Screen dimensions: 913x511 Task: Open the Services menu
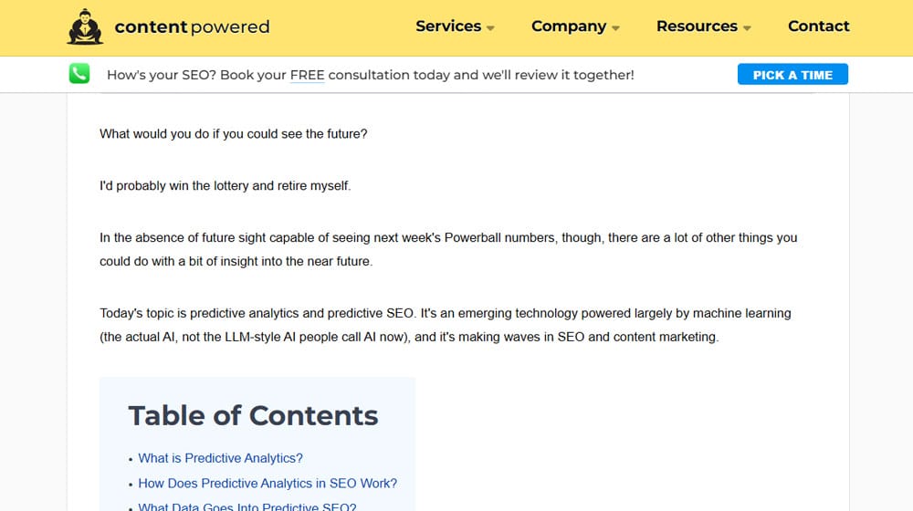(x=448, y=26)
